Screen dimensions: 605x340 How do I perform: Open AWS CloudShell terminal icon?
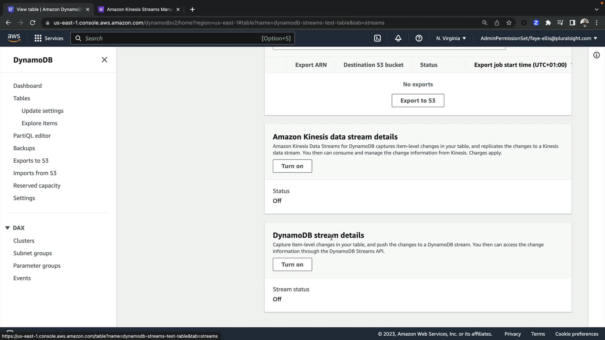click(x=377, y=38)
